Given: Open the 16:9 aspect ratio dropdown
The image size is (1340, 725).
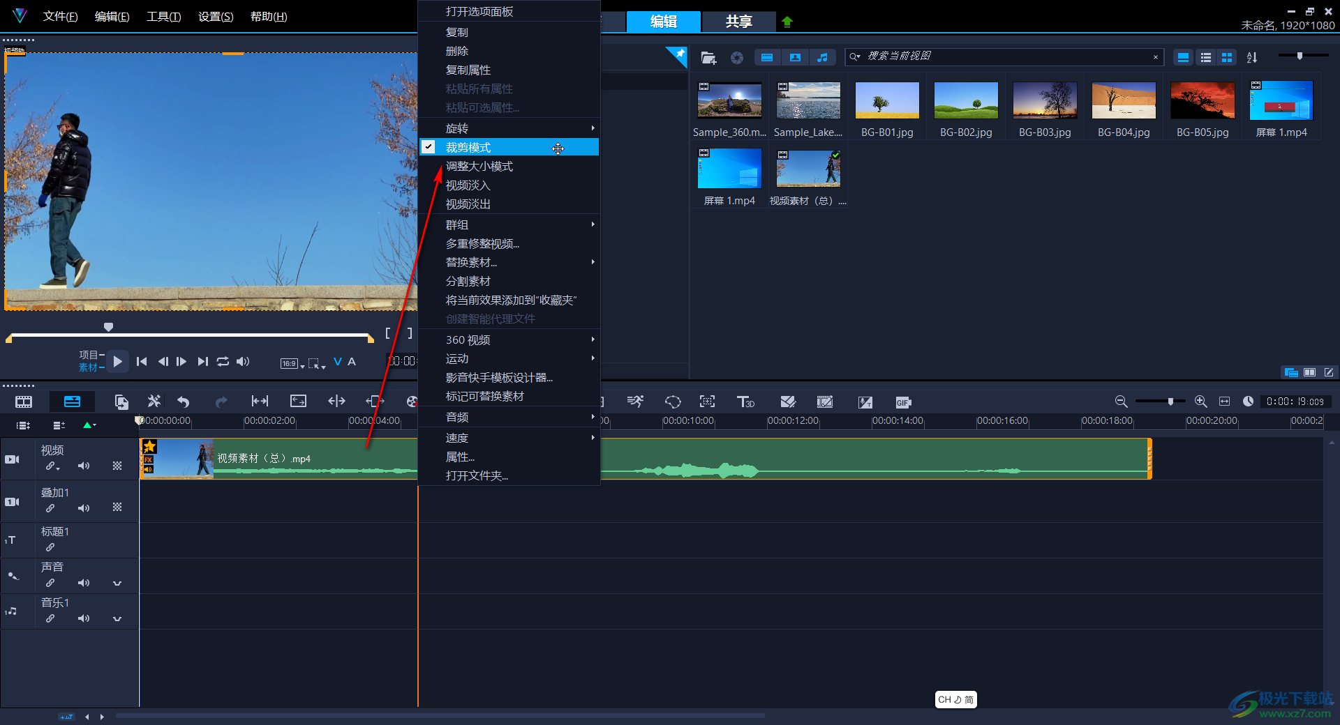Looking at the screenshot, I should click(292, 363).
